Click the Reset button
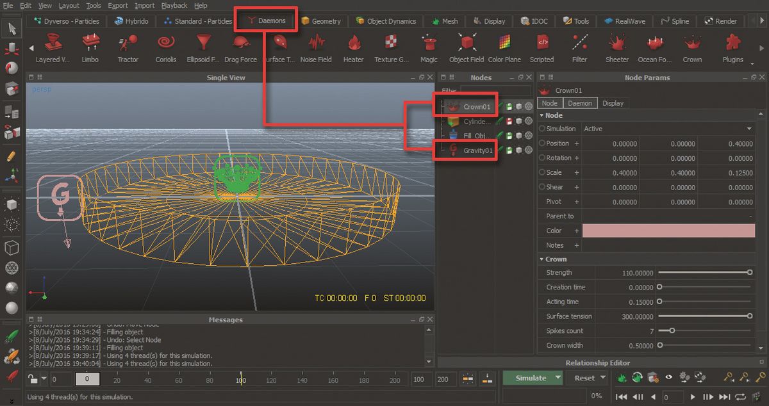This screenshot has height=406, width=769. [x=584, y=378]
